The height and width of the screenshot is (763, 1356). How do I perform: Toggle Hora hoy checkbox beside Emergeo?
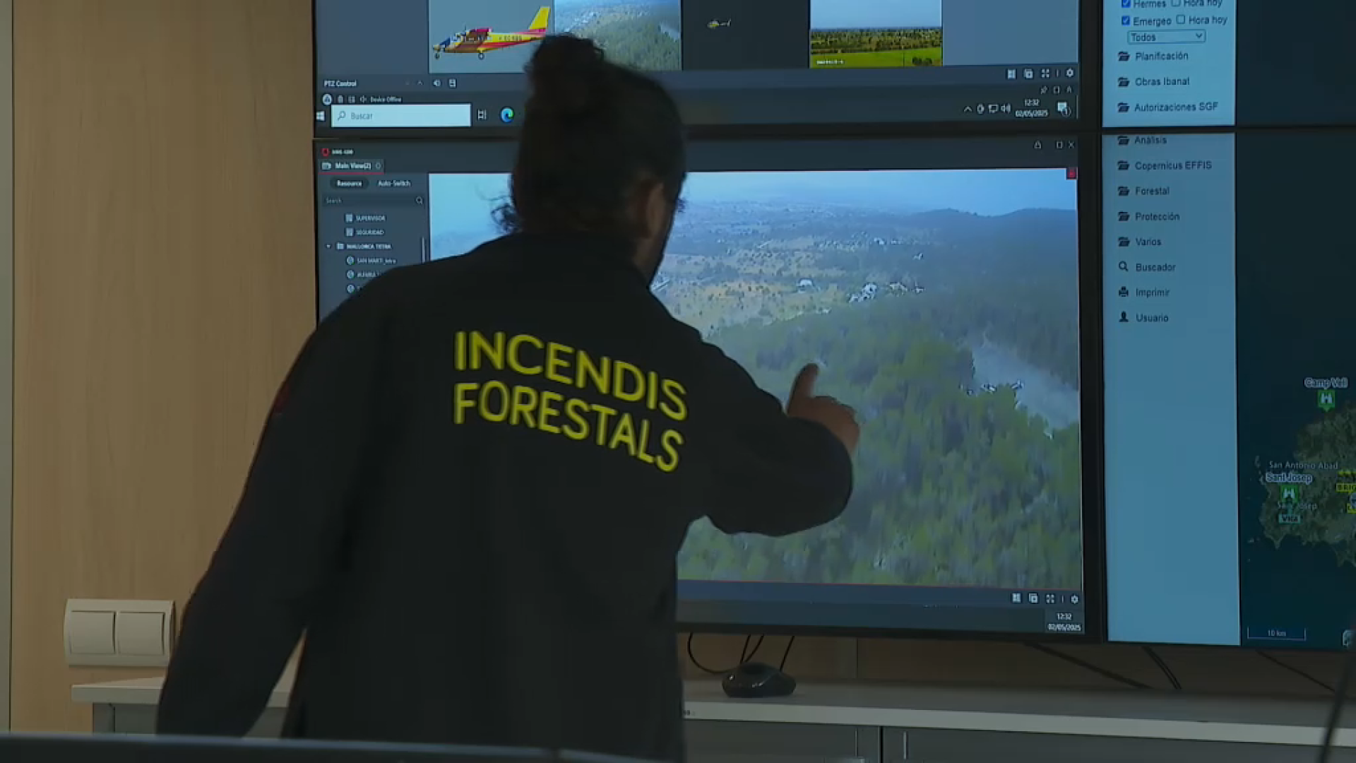(x=1181, y=20)
